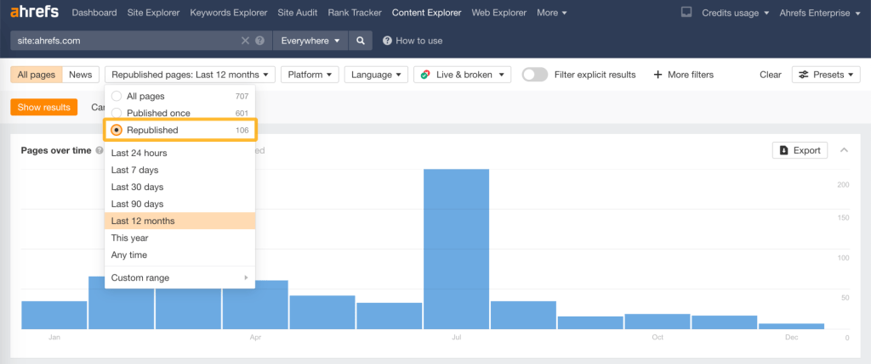Click the October chart bar

point(658,322)
